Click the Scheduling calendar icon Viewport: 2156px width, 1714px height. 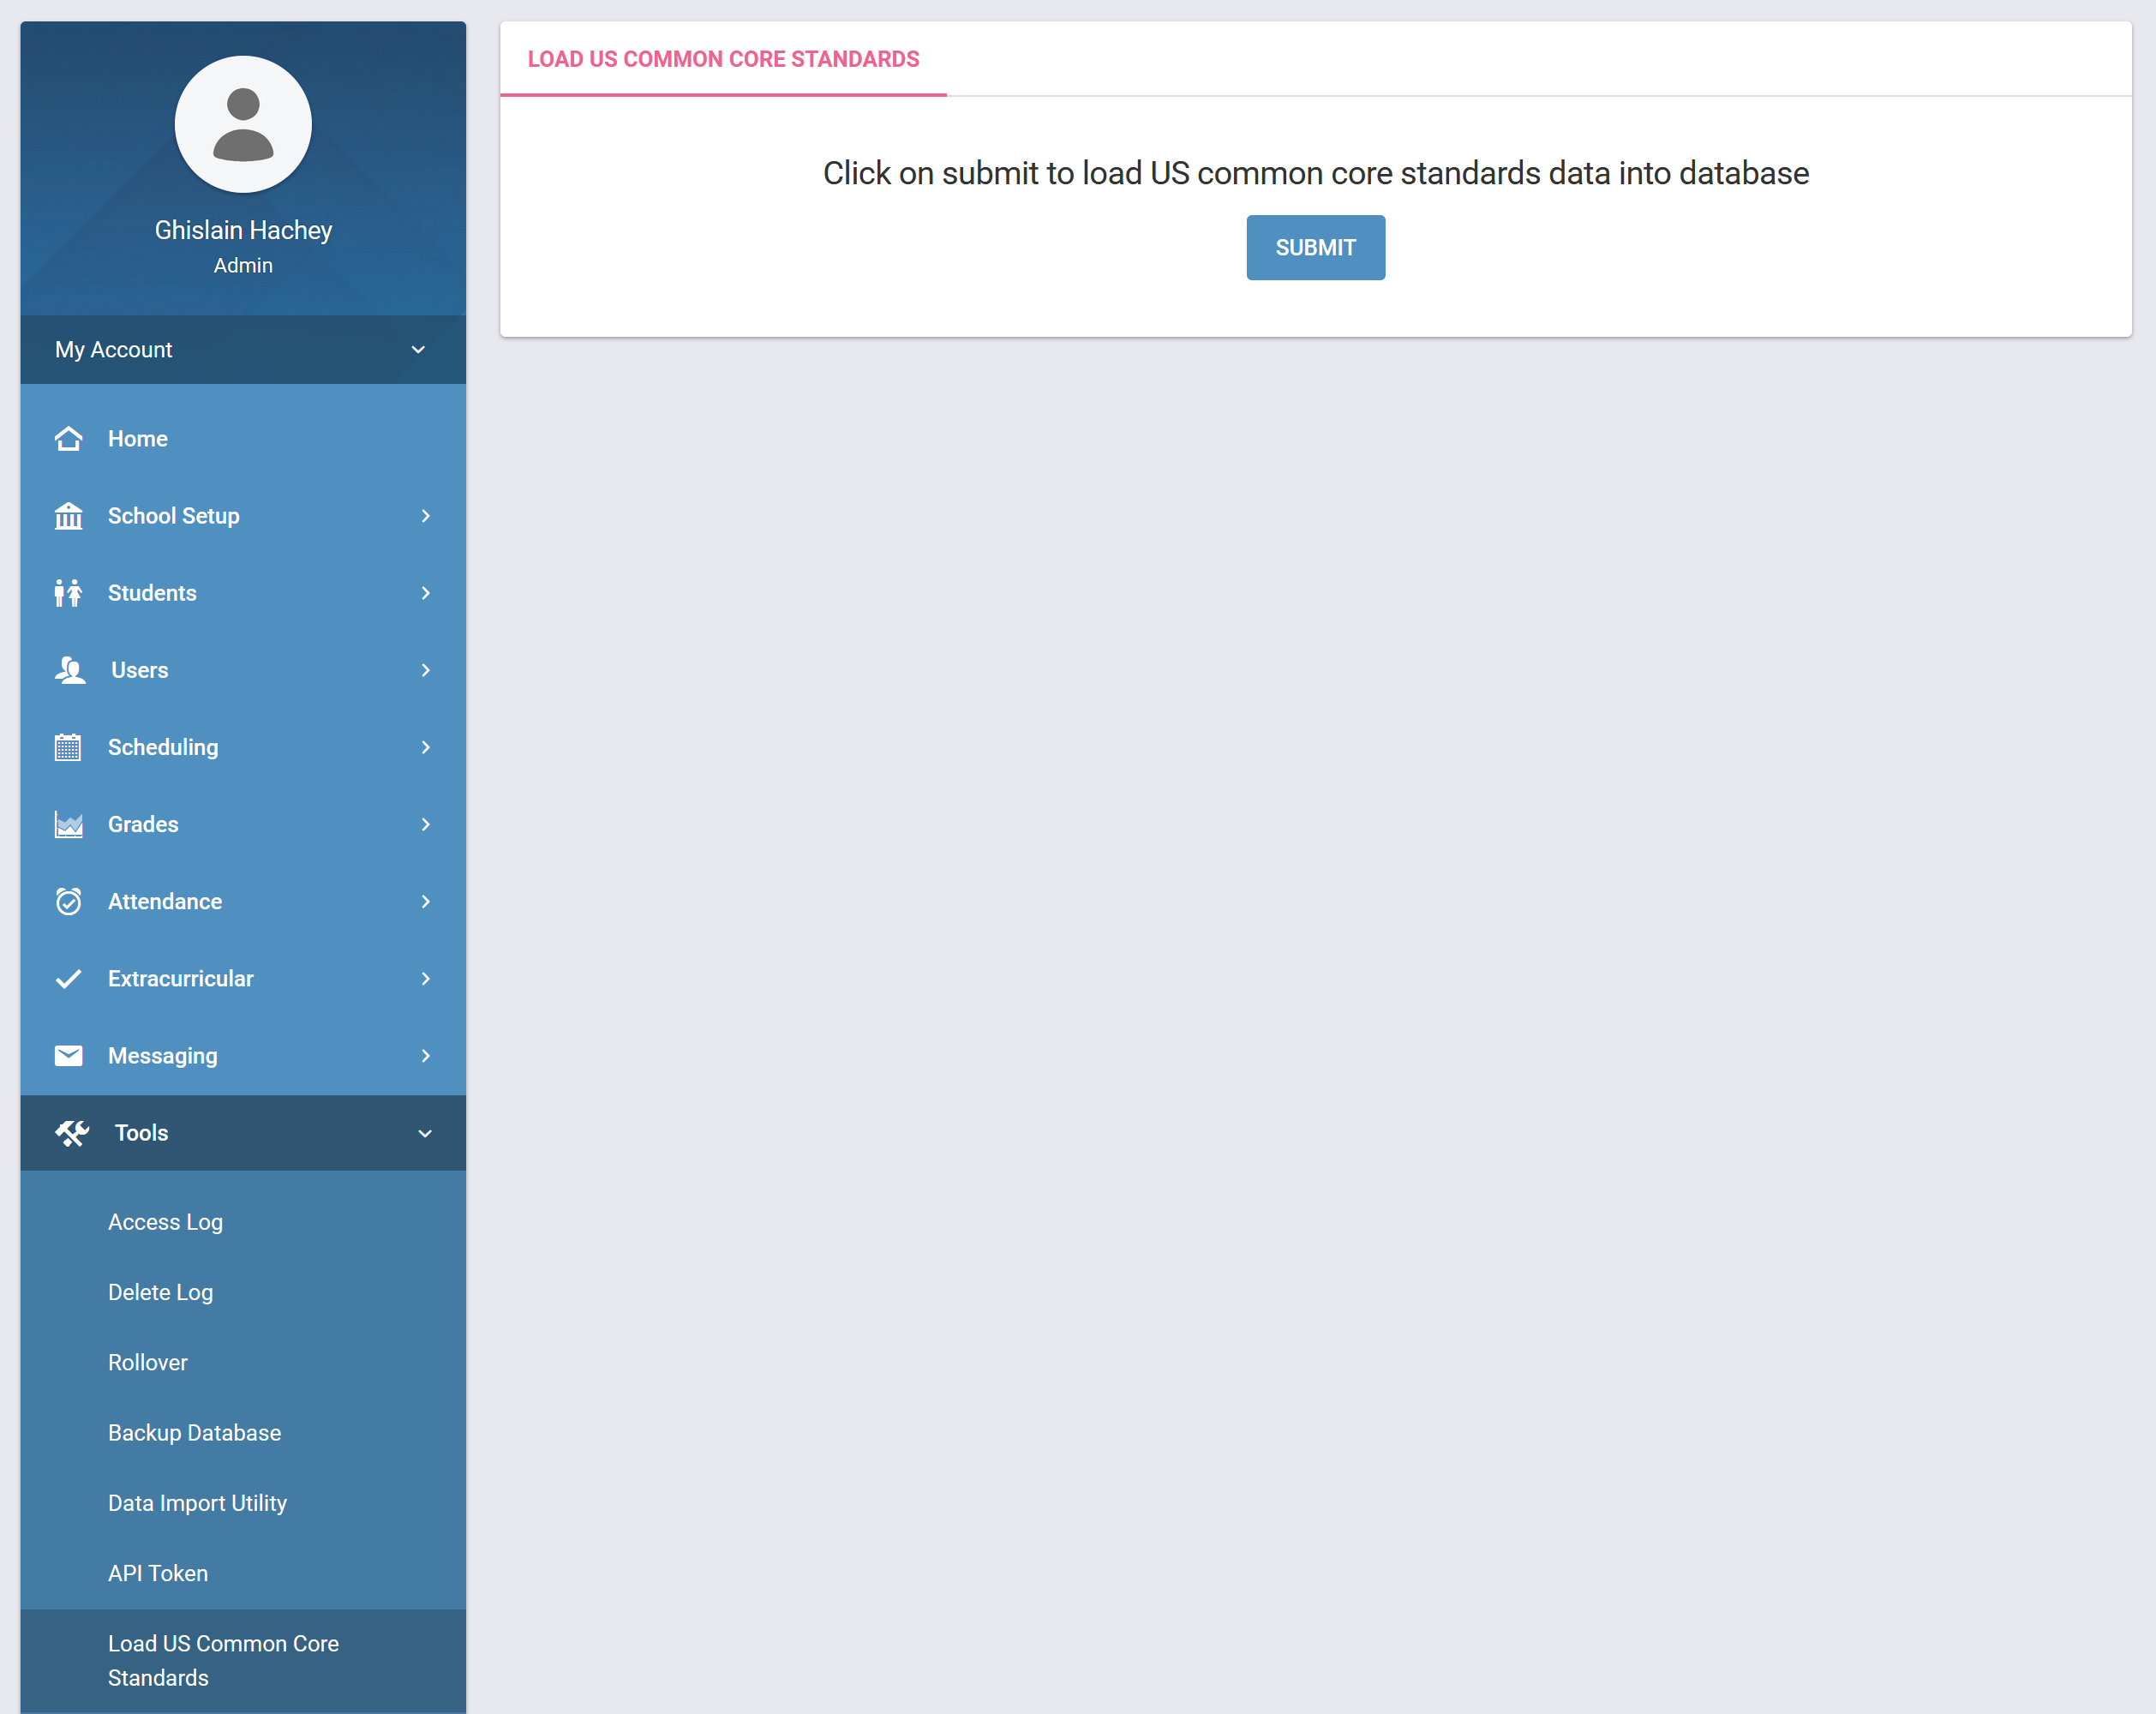(x=68, y=747)
